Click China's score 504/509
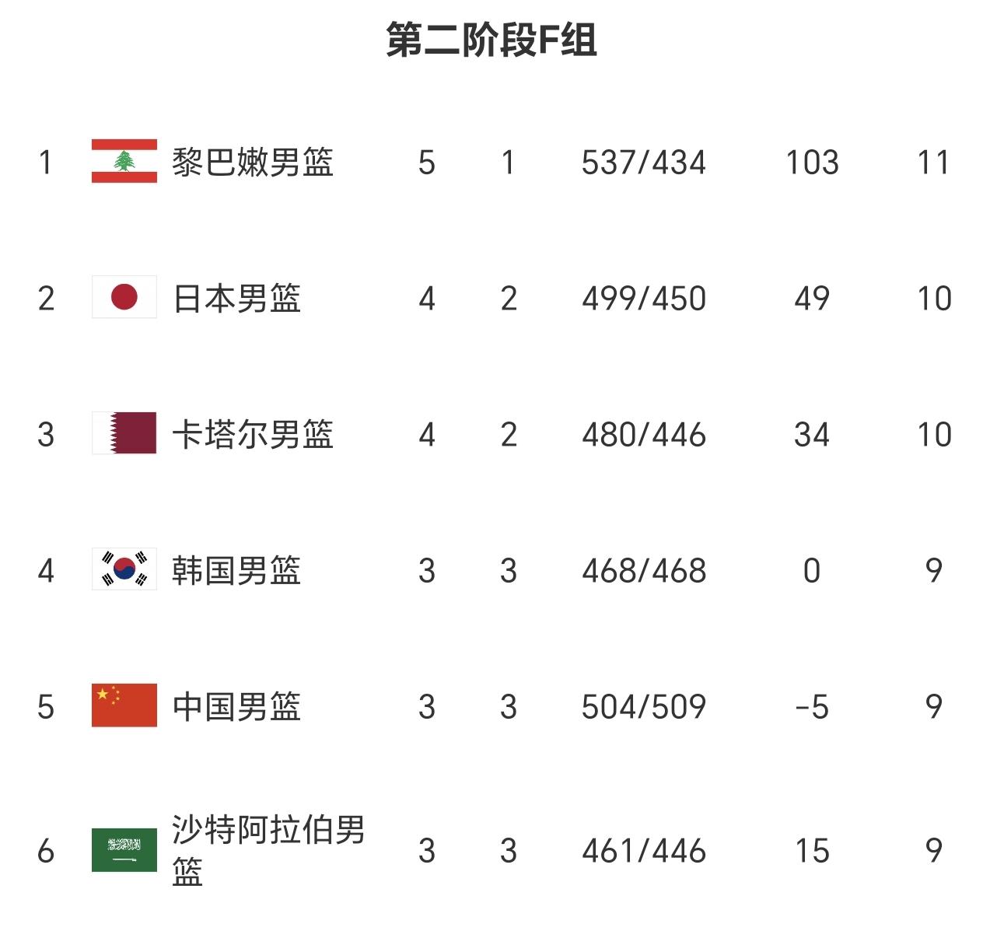Image resolution: width=983 pixels, height=945 pixels. [x=644, y=707]
